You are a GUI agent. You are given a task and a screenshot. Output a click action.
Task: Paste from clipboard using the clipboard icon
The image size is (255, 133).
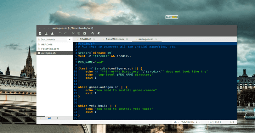85,33
